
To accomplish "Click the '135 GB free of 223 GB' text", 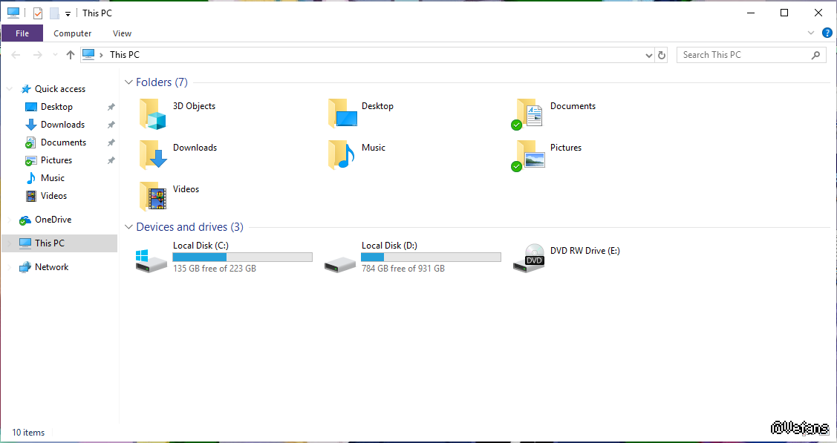I will pyautogui.click(x=215, y=268).
